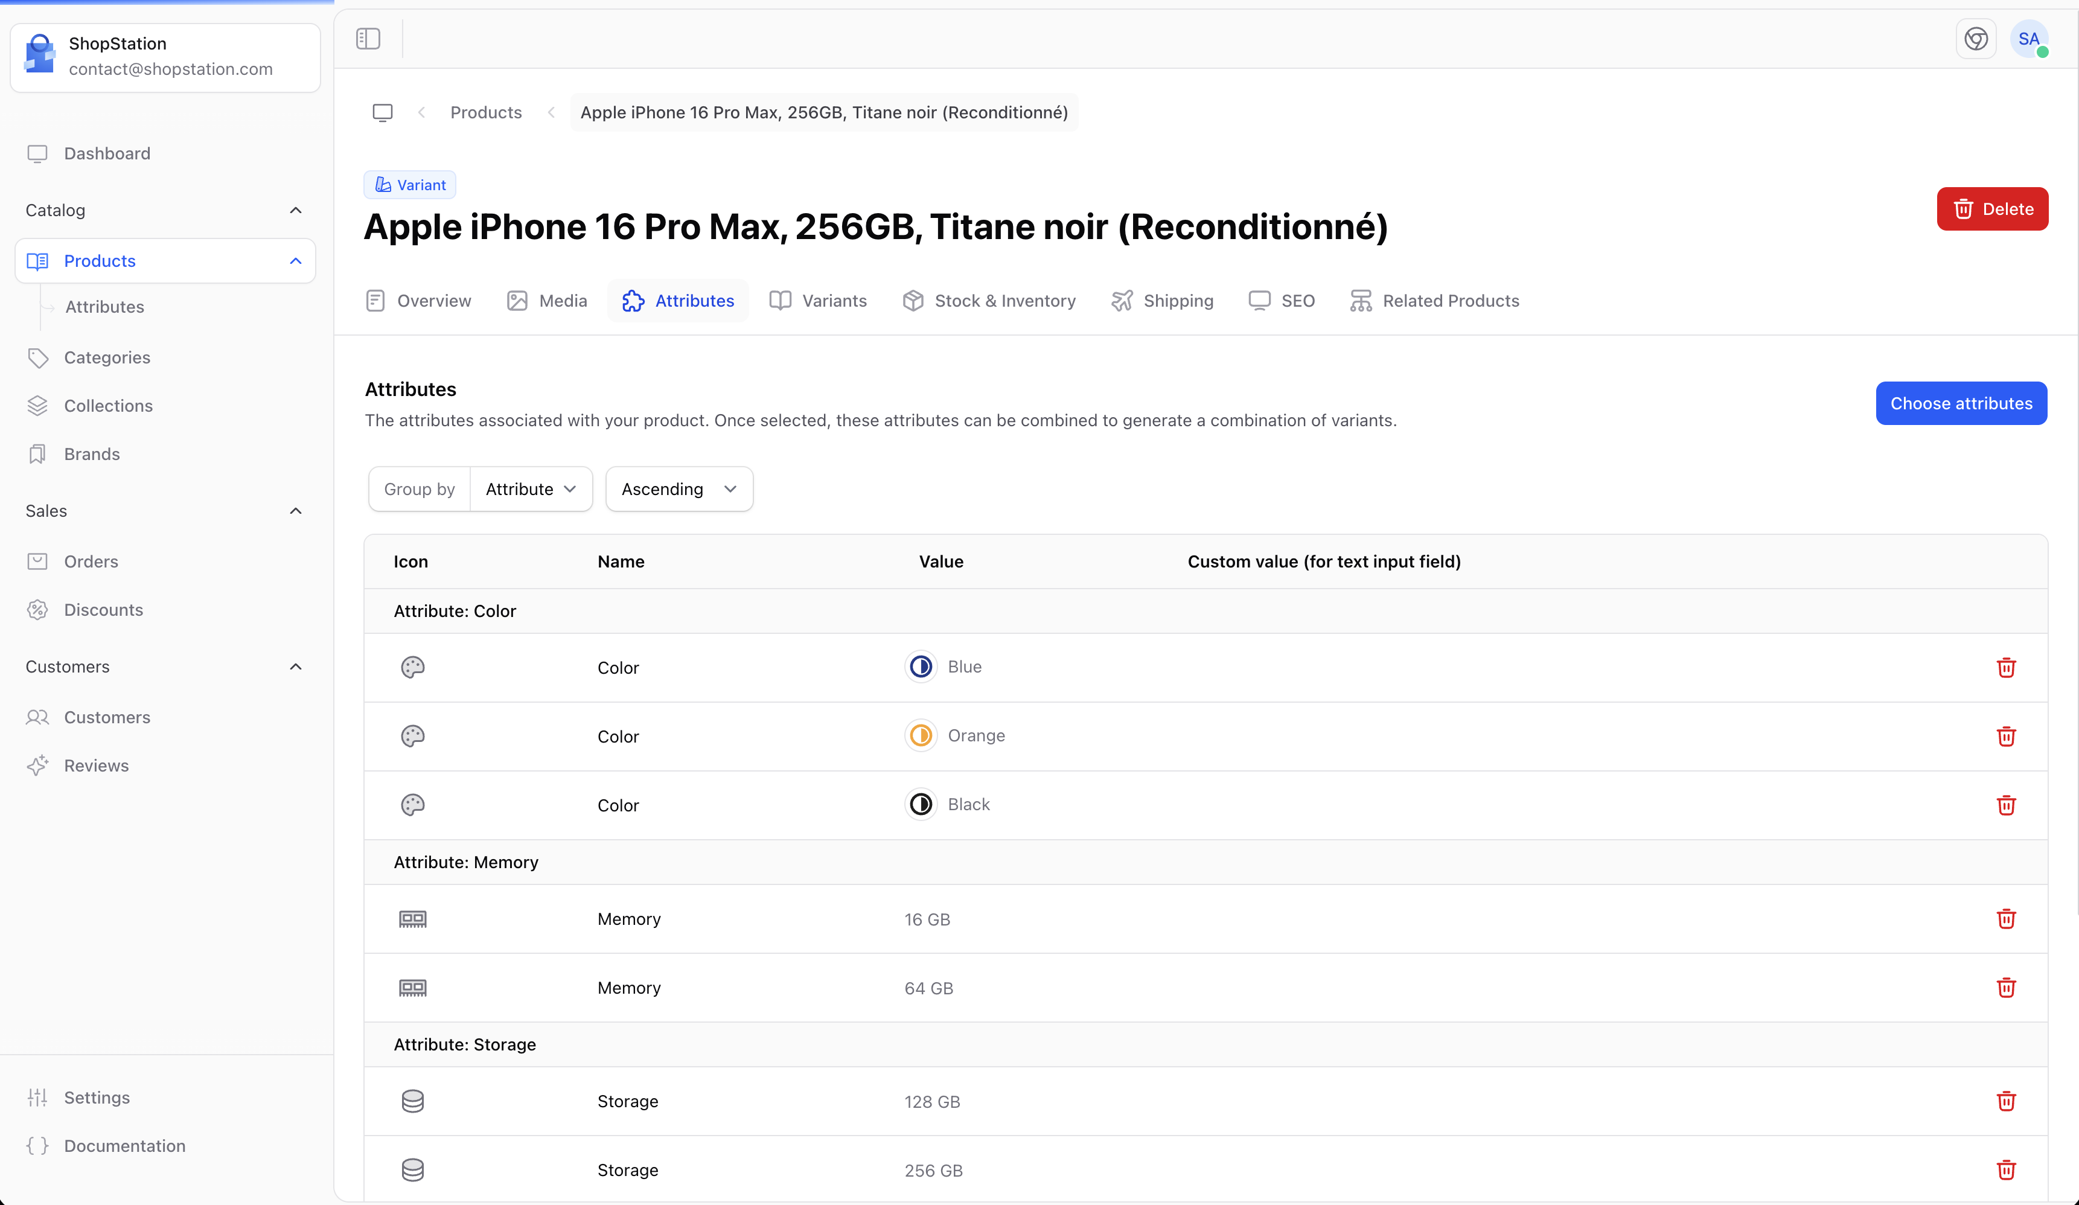The width and height of the screenshot is (2079, 1205).
Task: Select the Categories sidebar icon
Action: (x=39, y=357)
